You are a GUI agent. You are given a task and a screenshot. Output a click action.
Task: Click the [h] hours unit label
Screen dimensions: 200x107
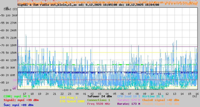coord(194,96)
